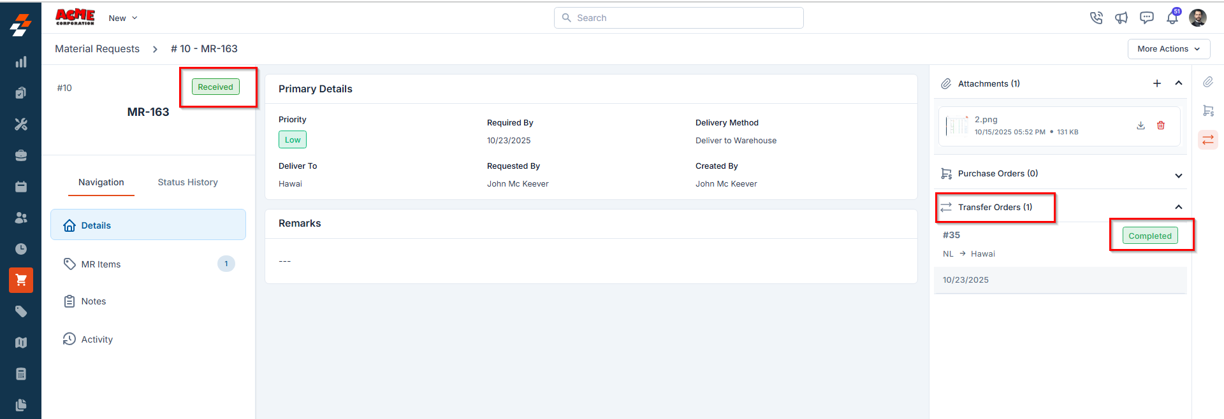
Task: Open the price tag sidebar icon
Action: click(21, 311)
